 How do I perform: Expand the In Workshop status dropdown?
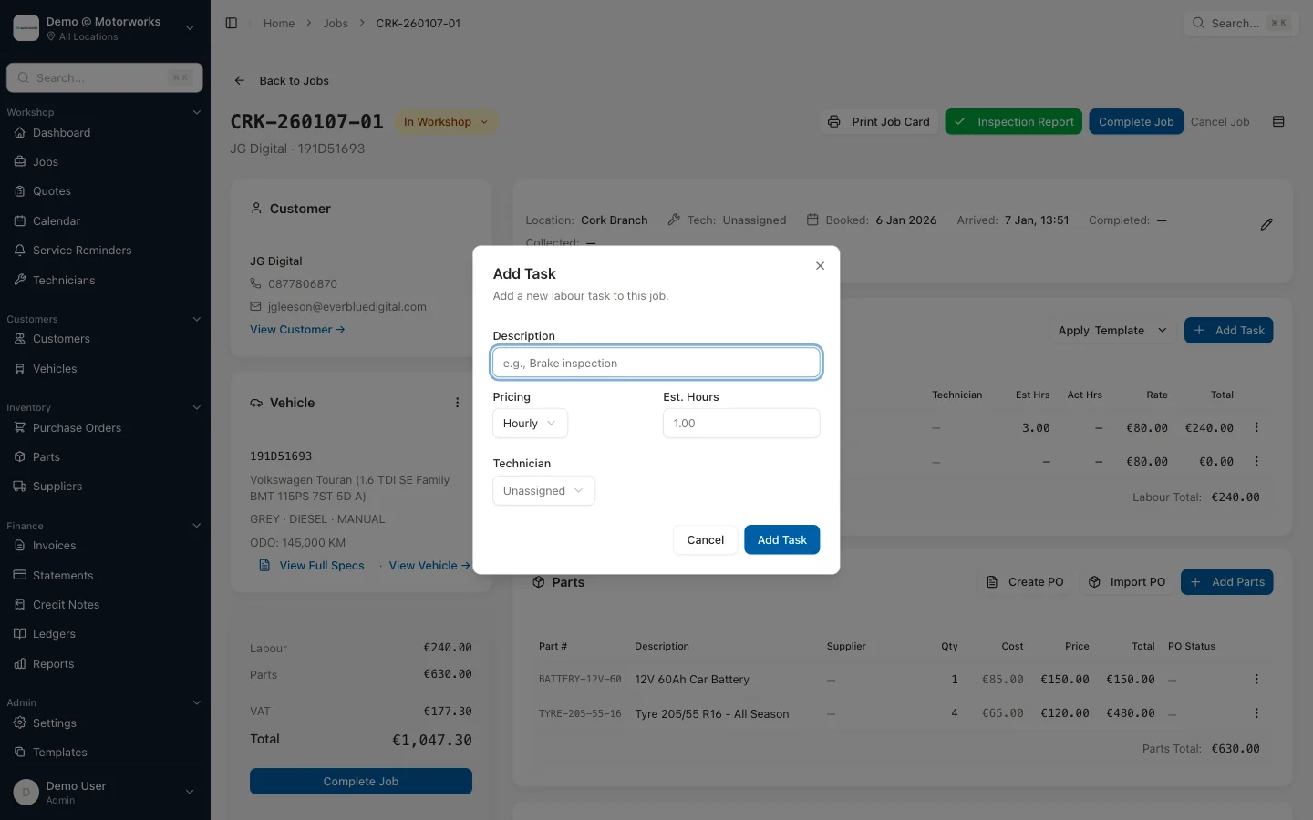pyautogui.click(x=446, y=121)
